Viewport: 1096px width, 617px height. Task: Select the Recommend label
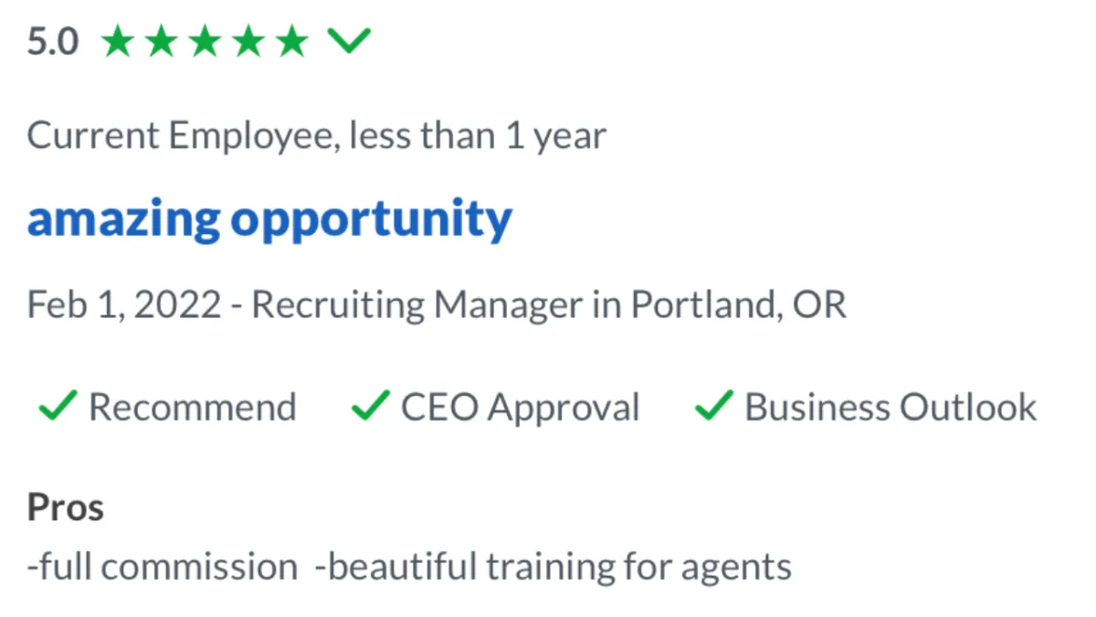[193, 408]
